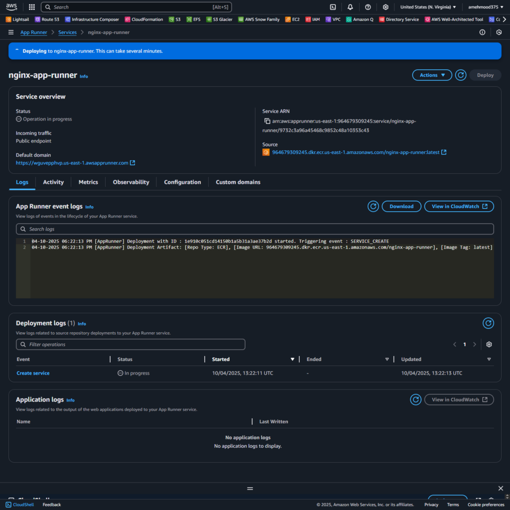Image resolution: width=510 pixels, height=510 pixels.
Task: Select the Logs tab
Action: pyautogui.click(x=22, y=182)
